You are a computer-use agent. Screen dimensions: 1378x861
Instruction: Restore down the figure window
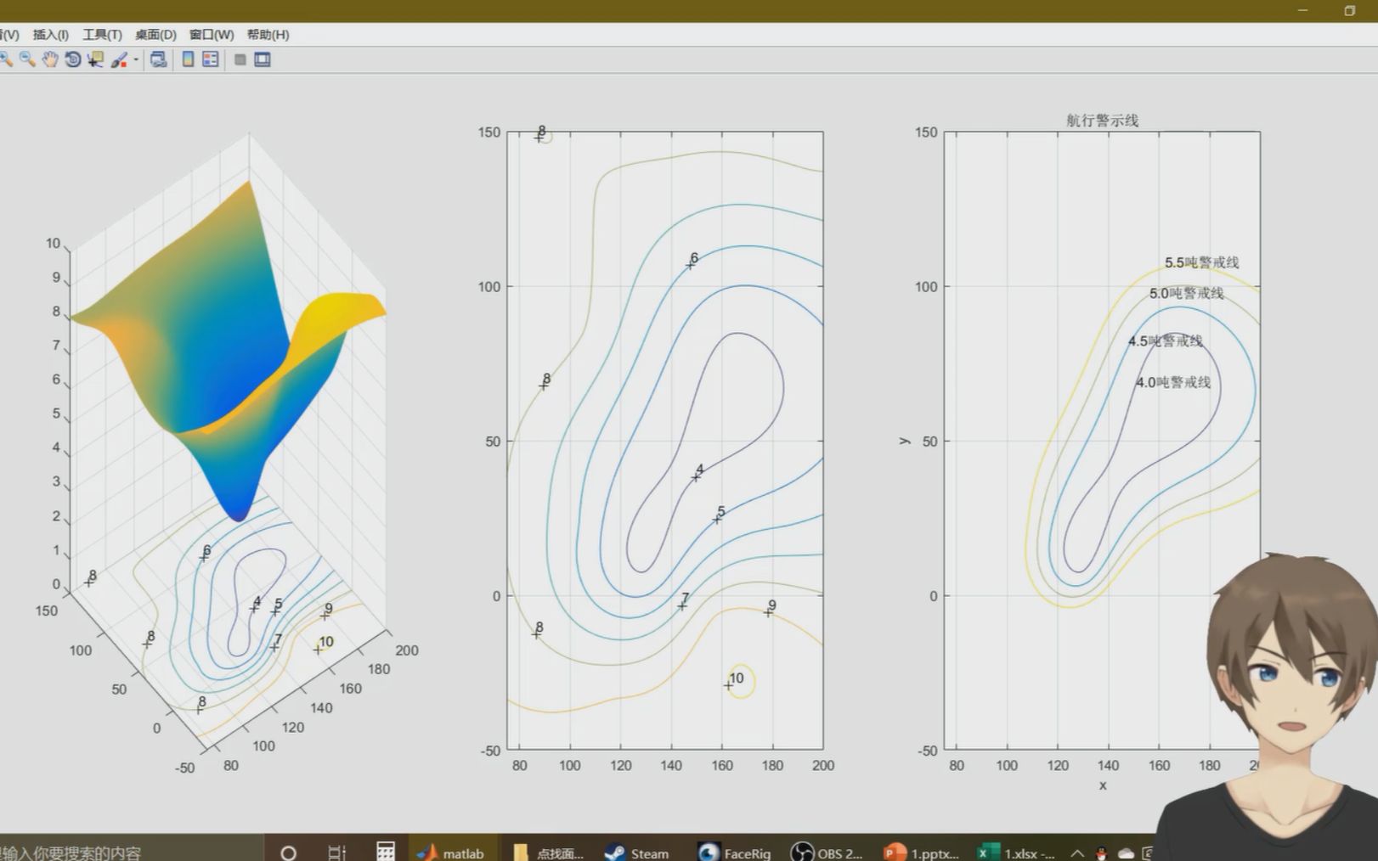(x=1349, y=10)
